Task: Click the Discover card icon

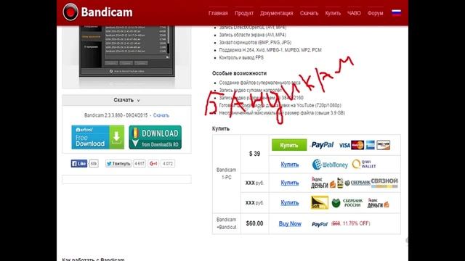Action: [x=383, y=145]
